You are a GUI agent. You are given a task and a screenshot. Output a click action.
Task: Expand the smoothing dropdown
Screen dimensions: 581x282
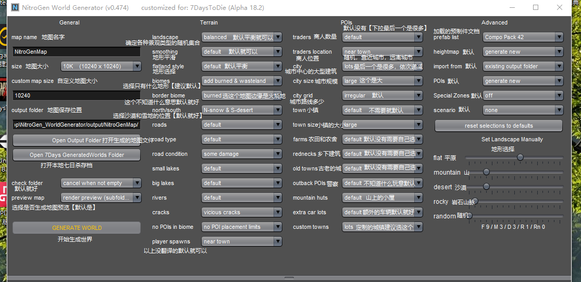[x=242, y=52]
